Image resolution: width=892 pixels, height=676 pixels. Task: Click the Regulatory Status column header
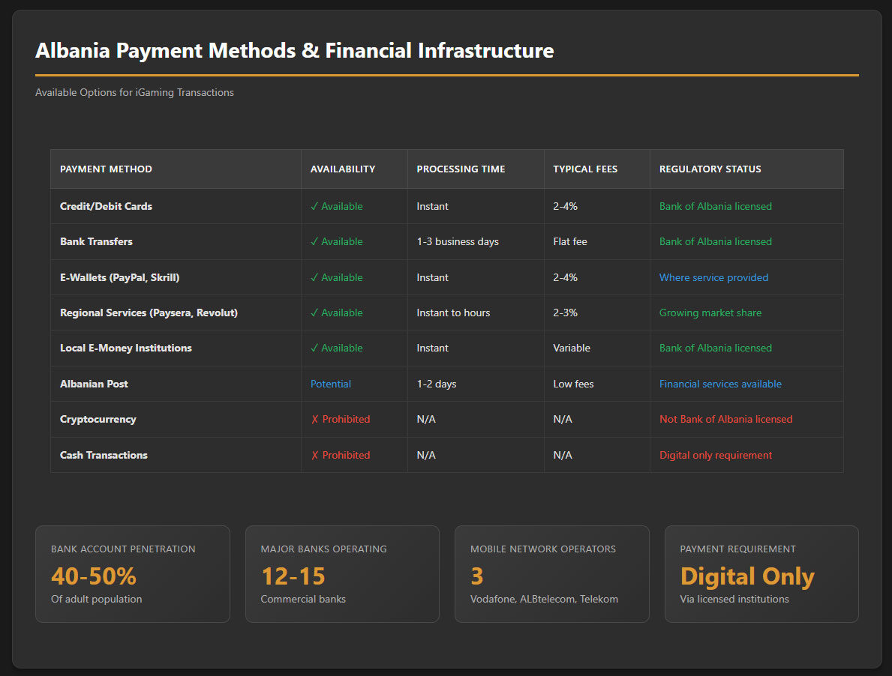click(710, 169)
